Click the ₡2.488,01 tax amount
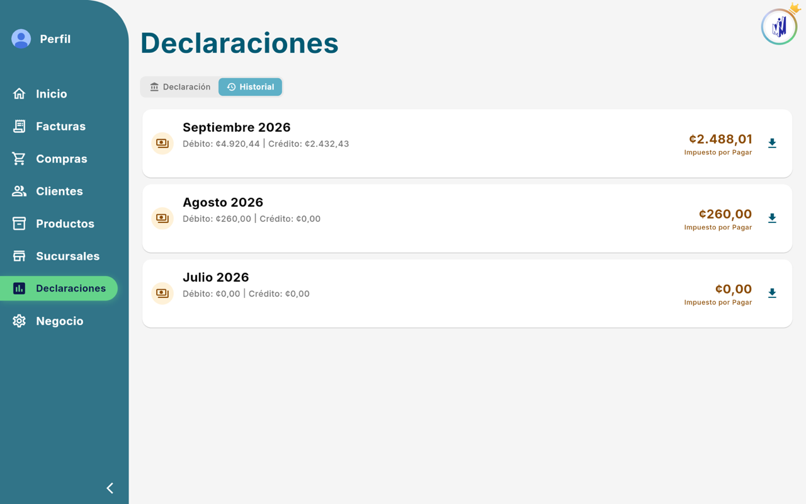Image resolution: width=806 pixels, height=504 pixels. coord(721,139)
